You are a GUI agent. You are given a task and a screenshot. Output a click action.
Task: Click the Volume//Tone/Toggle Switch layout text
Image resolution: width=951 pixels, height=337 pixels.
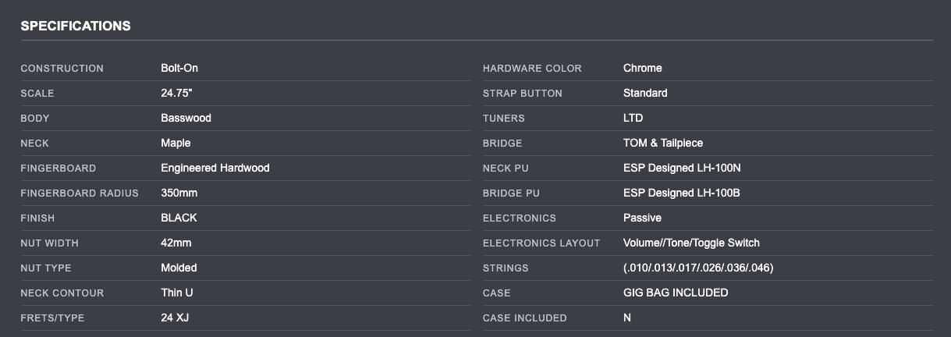click(x=691, y=243)
